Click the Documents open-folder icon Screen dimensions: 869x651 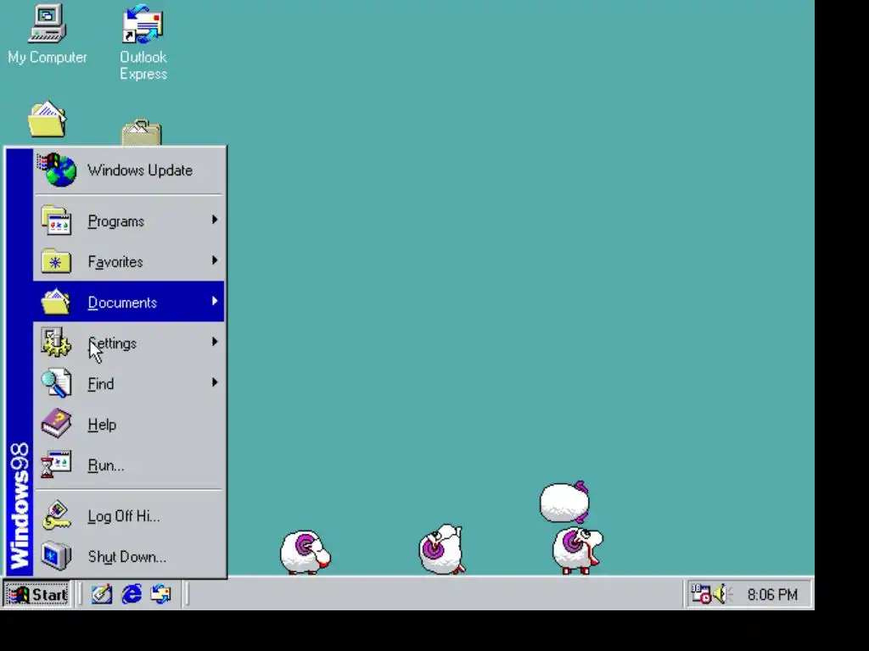pos(56,302)
